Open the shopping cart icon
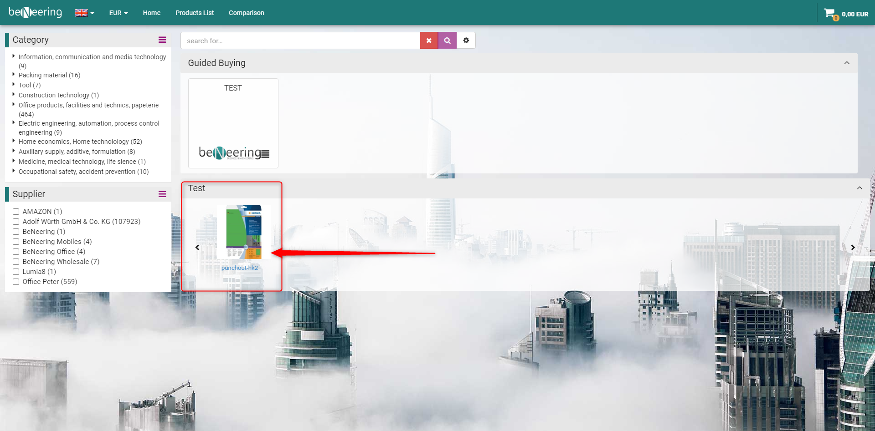The width and height of the screenshot is (875, 431). coord(829,13)
